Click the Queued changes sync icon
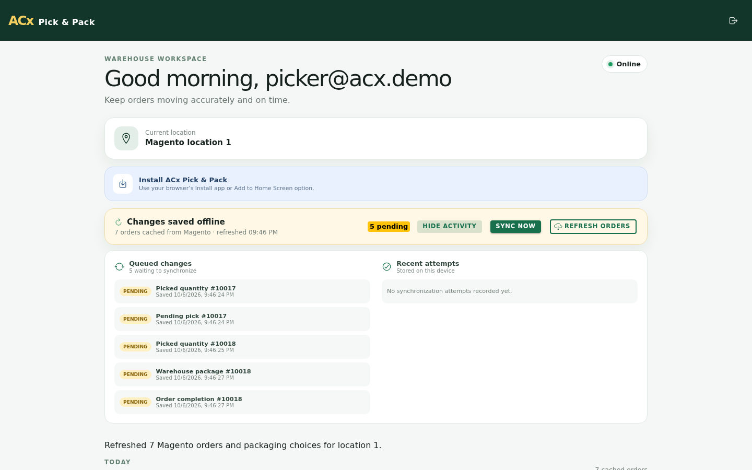This screenshot has height=470, width=752. coord(120,267)
